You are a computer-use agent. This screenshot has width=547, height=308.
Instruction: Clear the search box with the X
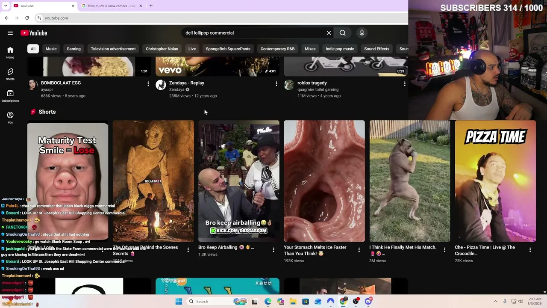[329, 33]
